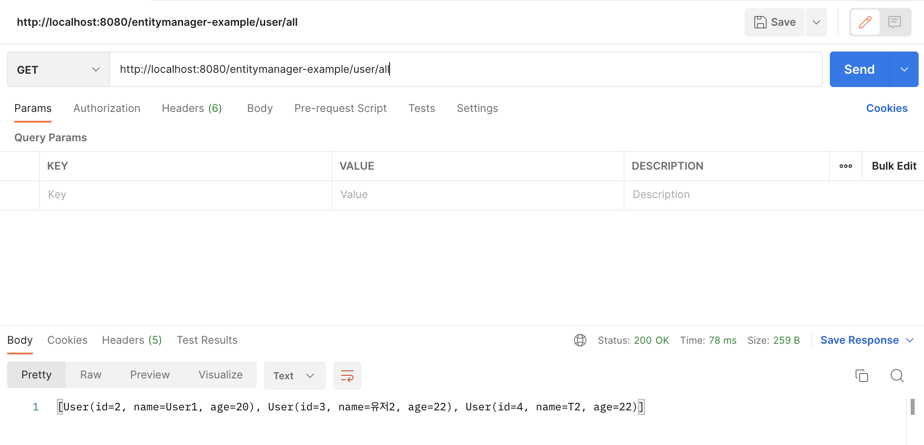This screenshot has height=445, width=924.
Task: Click the Query Params heading
Action: coord(51,138)
